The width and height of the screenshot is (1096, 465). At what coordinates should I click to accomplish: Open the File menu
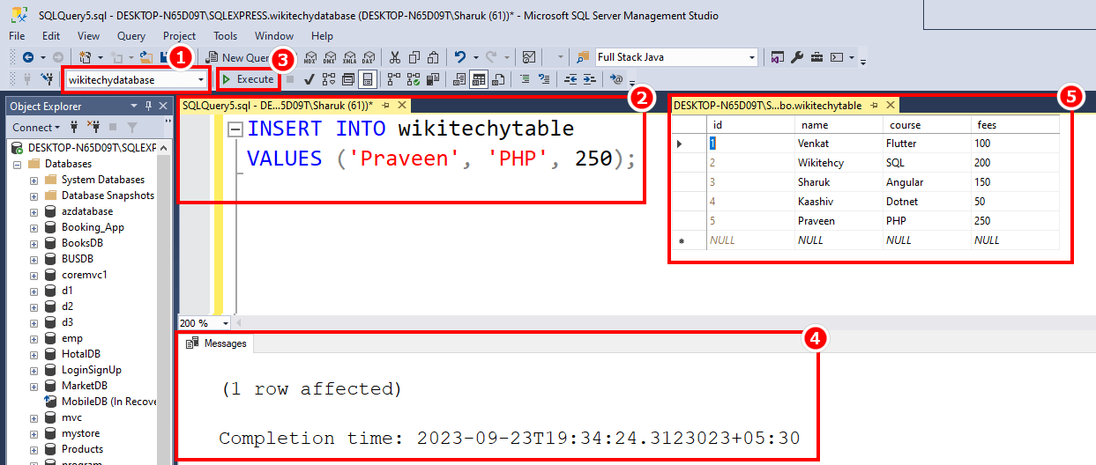[17, 36]
